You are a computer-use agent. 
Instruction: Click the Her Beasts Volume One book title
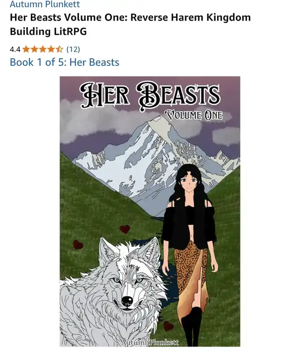(130, 24)
